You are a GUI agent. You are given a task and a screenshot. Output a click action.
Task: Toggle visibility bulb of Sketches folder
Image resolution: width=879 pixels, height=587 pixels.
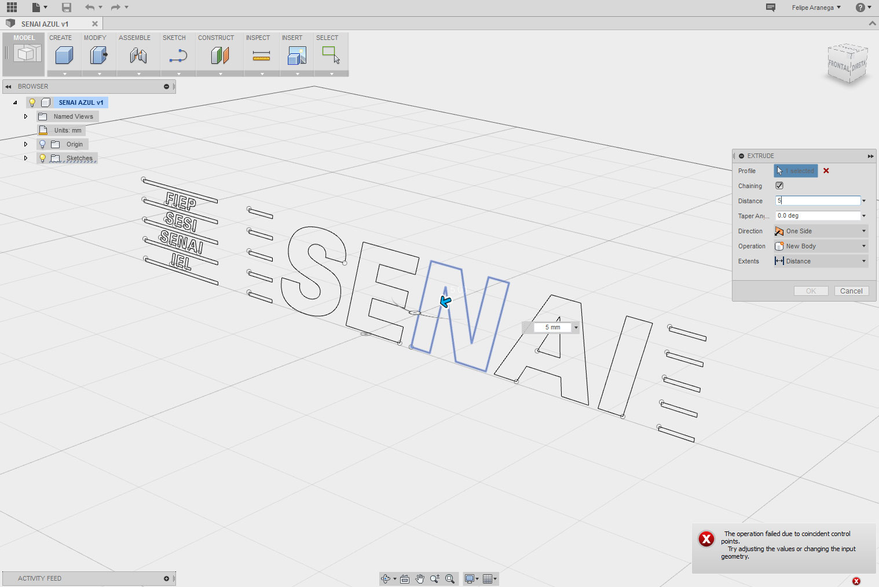(42, 158)
